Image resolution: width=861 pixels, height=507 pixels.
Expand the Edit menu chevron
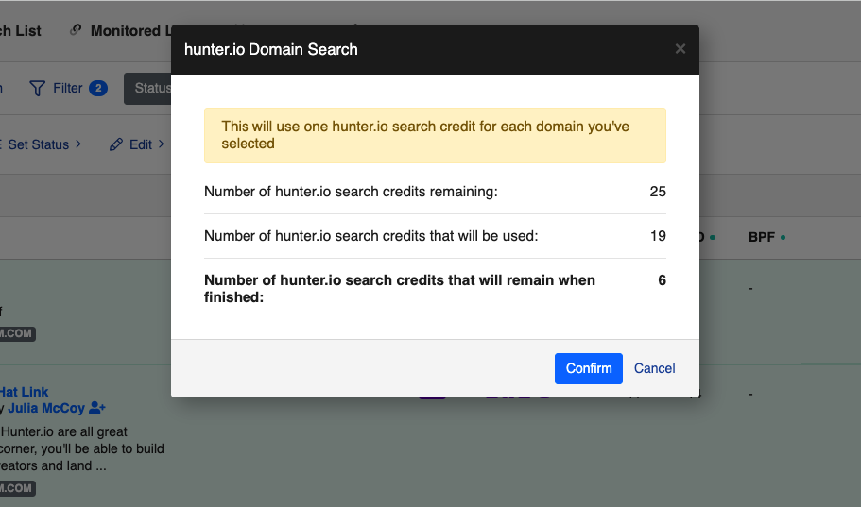pyautogui.click(x=161, y=144)
